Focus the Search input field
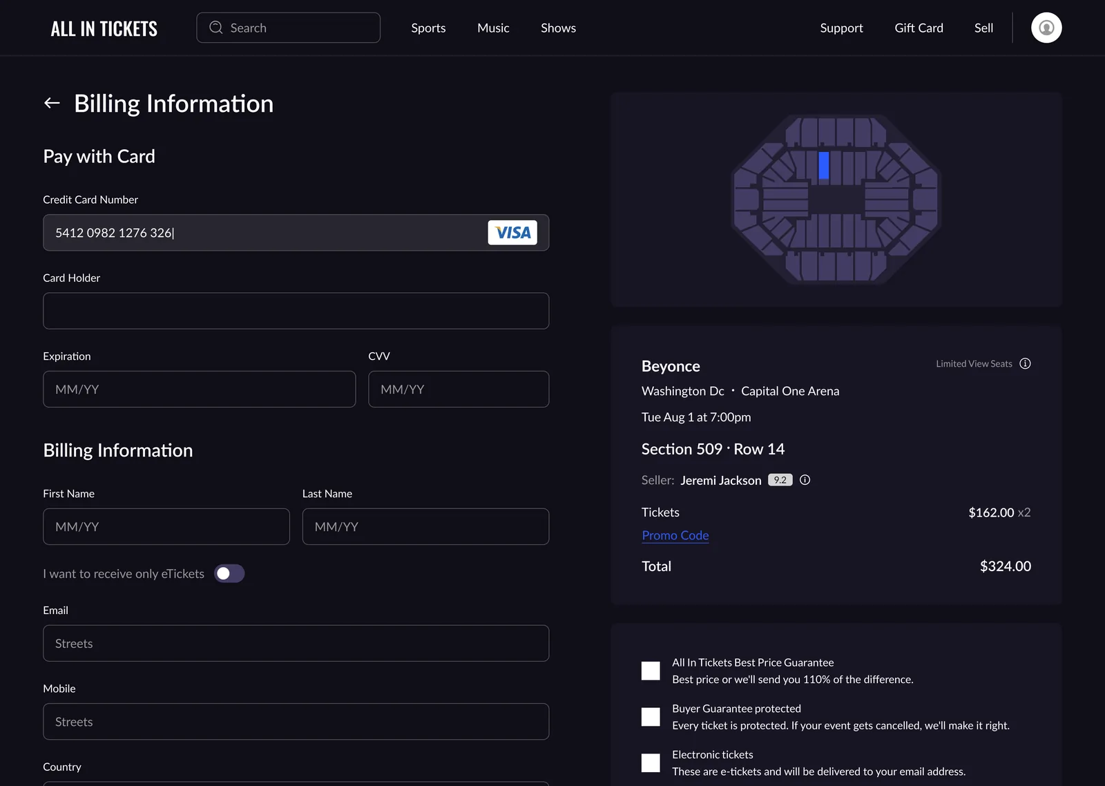The width and height of the screenshot is (1105, 786). [288, 28]
